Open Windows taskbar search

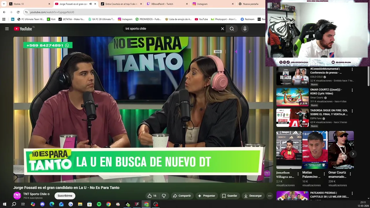[x=14, y=204]
